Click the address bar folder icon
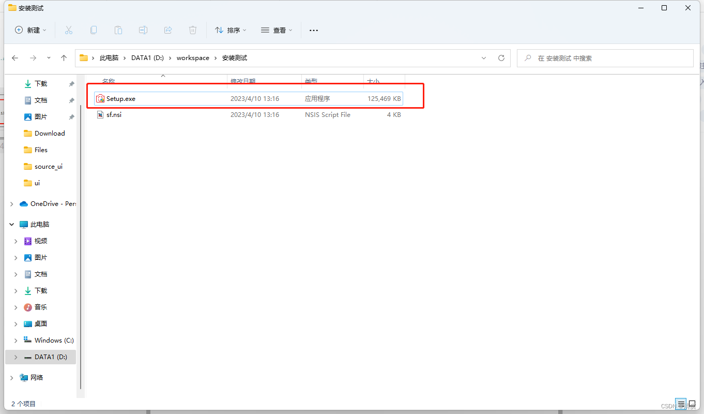 coord(84,58)
